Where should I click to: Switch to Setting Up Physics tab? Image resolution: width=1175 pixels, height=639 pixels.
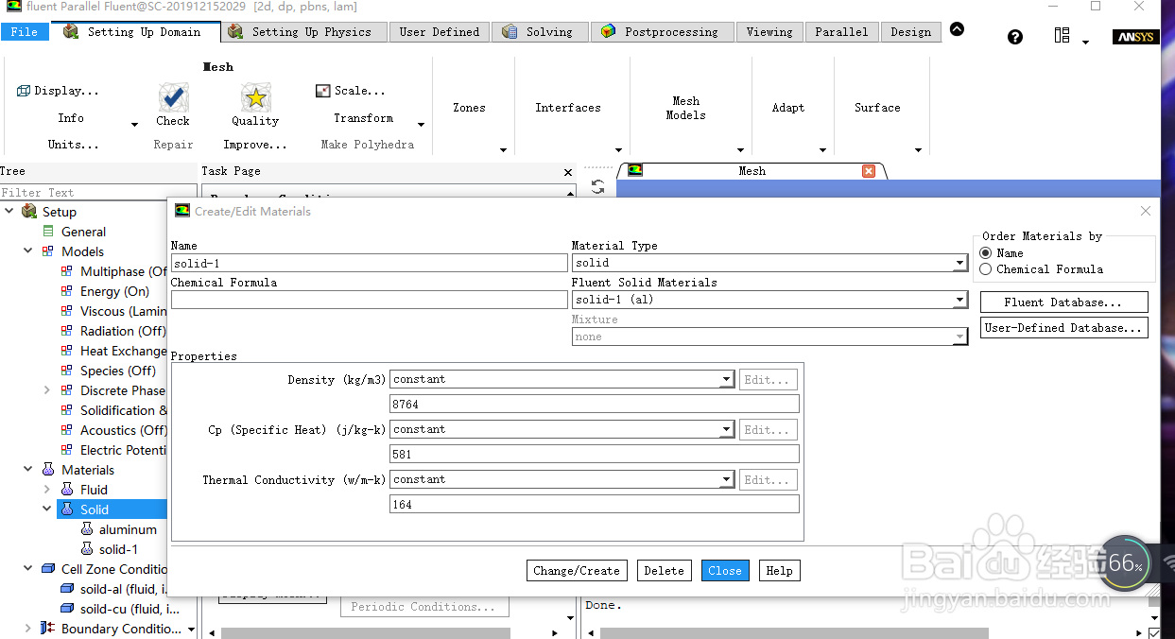tap(306, 32)
